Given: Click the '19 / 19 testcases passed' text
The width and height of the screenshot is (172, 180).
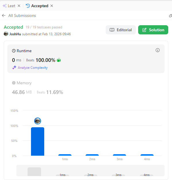Looking at the screenshot, I should click(x=44, y=27).
